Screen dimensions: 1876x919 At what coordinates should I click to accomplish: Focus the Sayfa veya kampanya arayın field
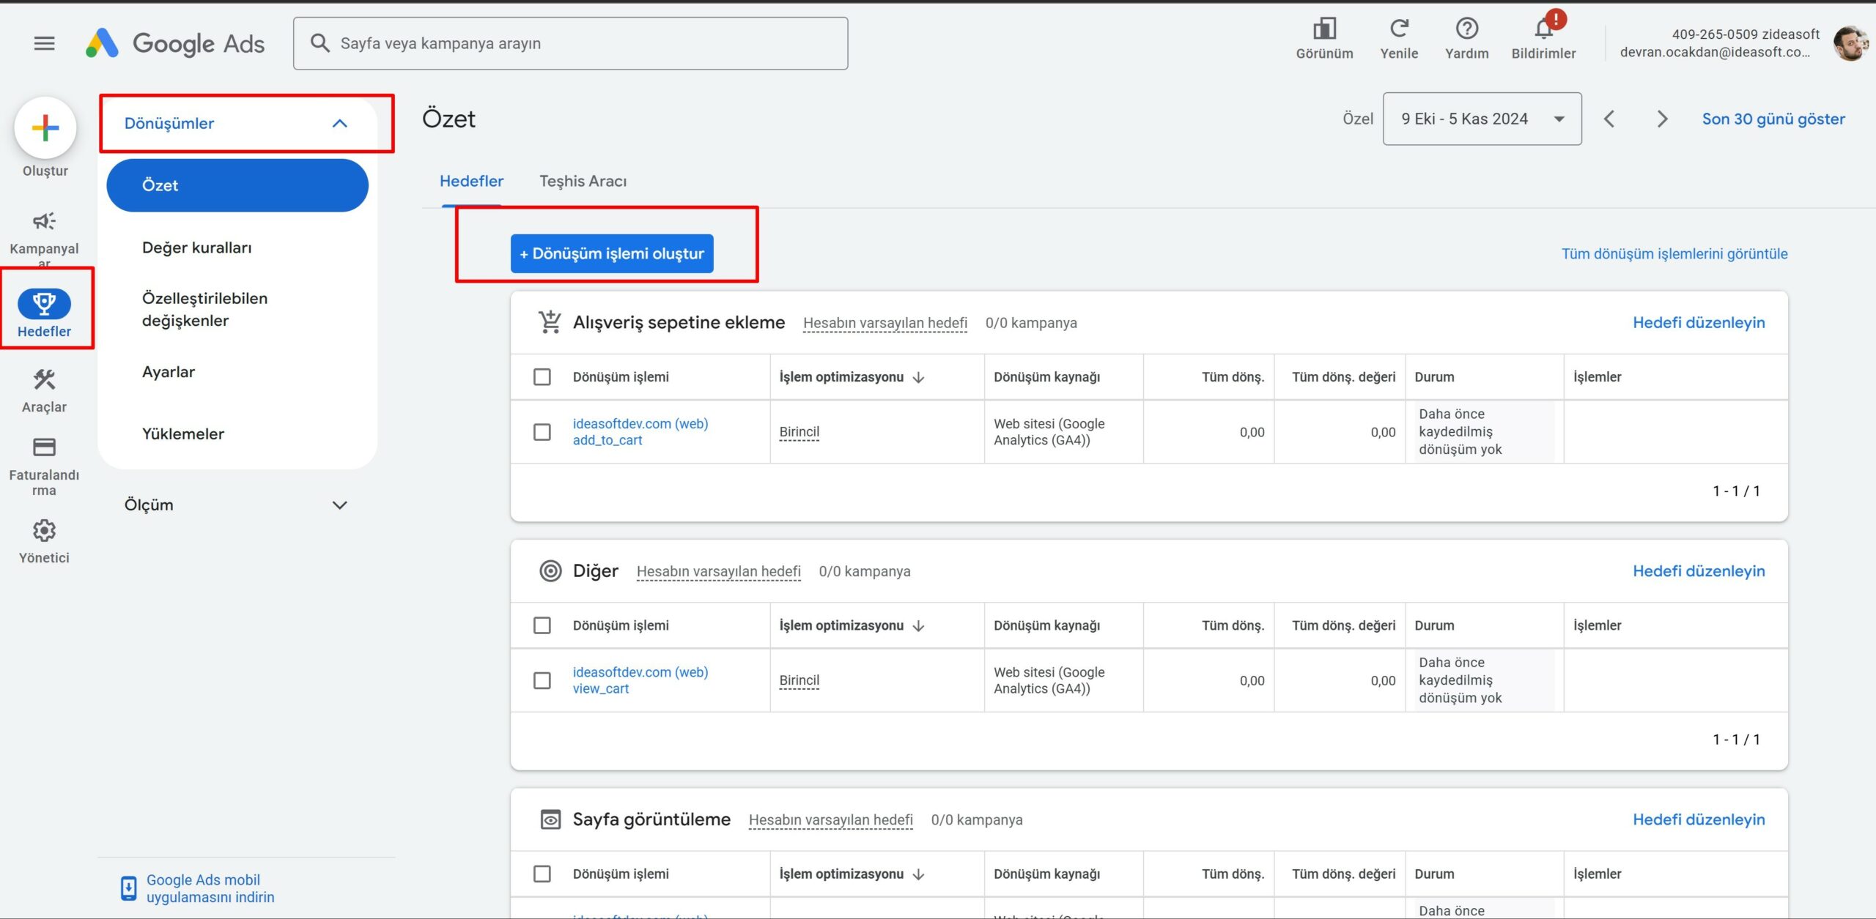pyautogui.click(x=570, y=43)
